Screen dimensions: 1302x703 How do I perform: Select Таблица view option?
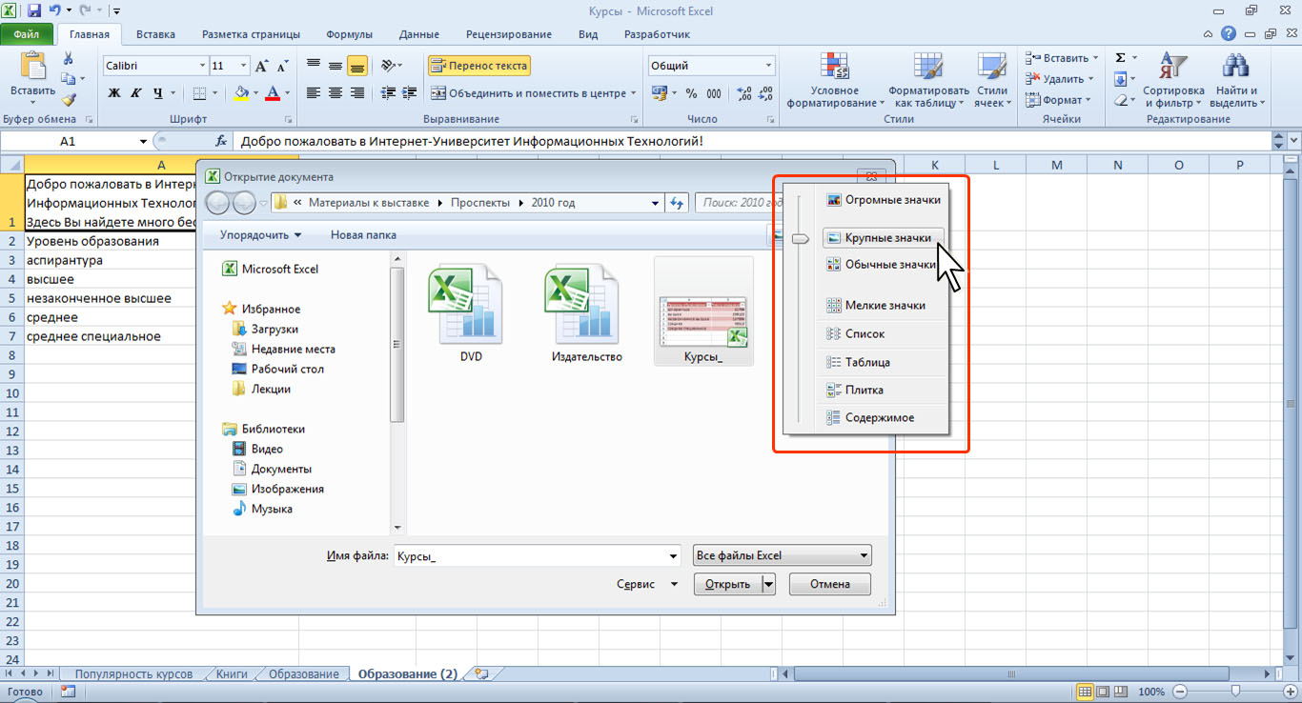(x=884, y=362)
